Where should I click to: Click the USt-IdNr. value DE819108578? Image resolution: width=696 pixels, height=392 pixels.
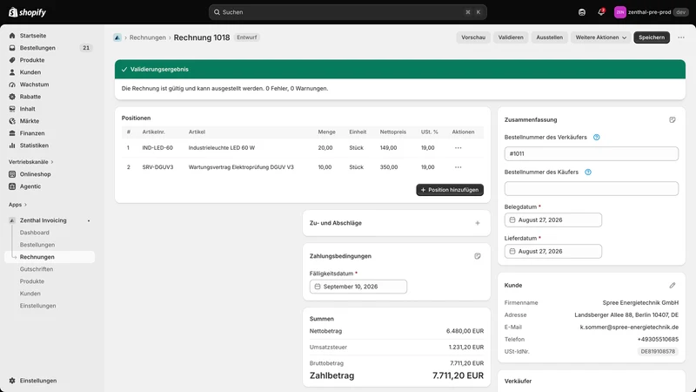[658, 352]
